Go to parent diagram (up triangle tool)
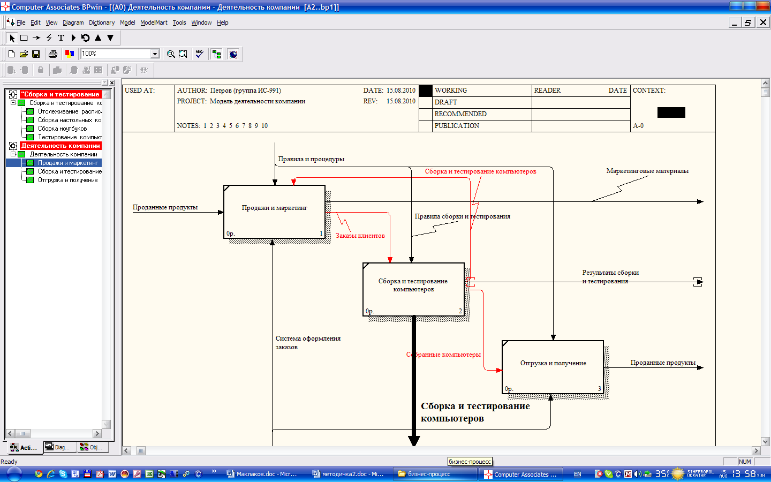771x482 pixels. pyautogui.click(x=98, y=38)
